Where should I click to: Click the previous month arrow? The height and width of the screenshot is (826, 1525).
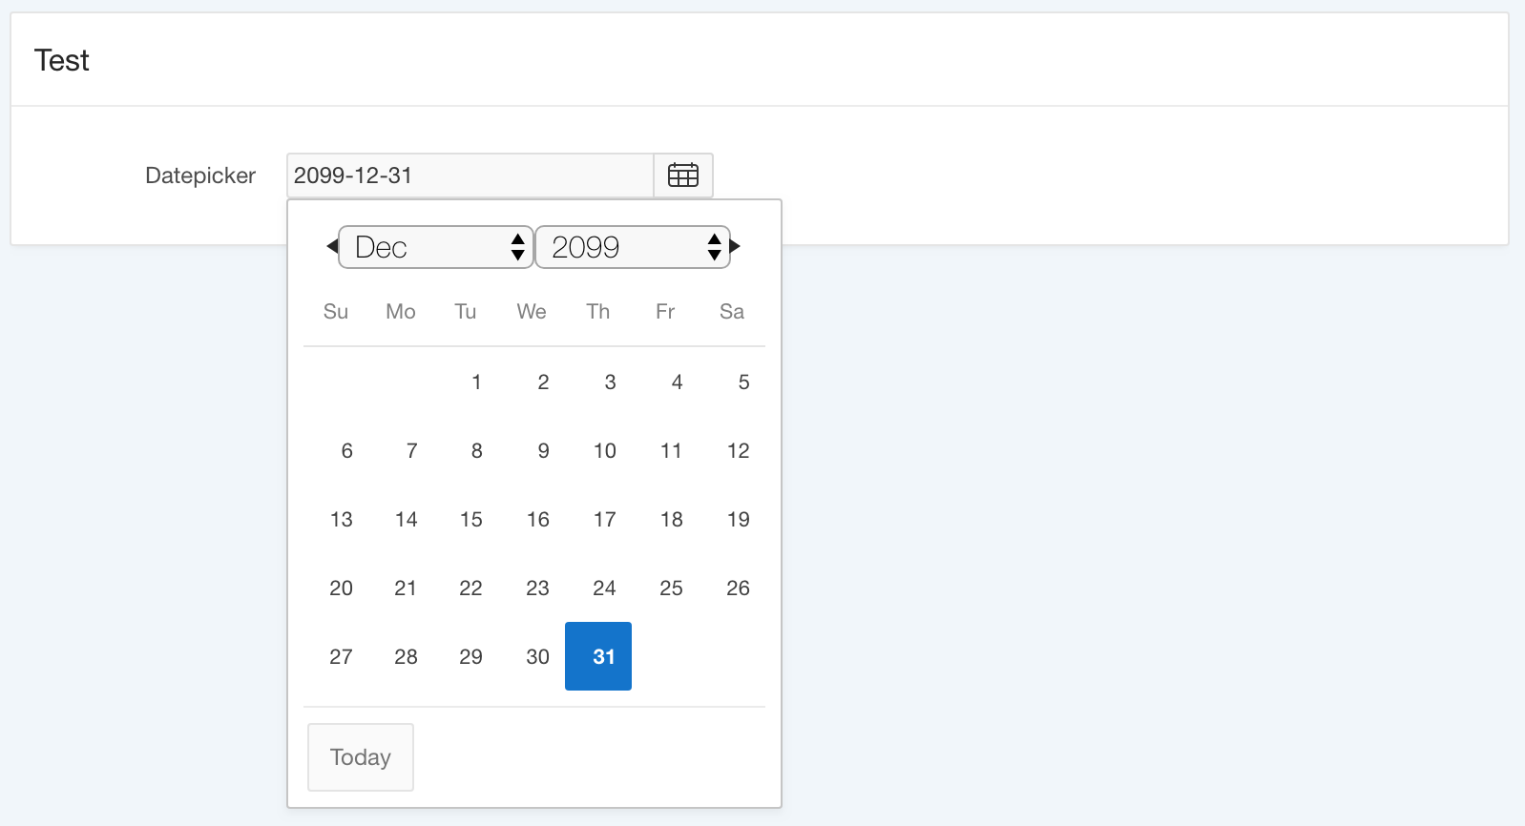(331, 246)
